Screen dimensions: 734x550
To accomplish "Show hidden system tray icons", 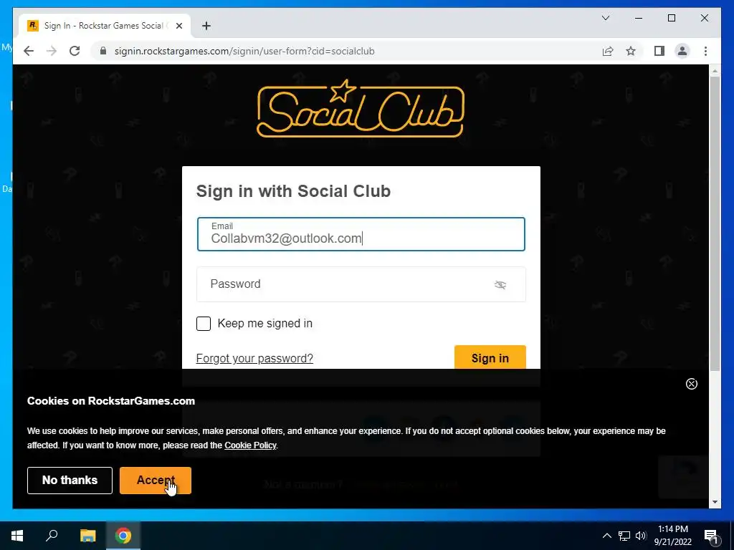I will (606, 536).
